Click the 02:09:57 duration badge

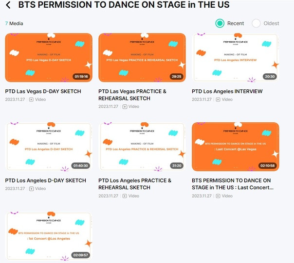point(81,255)
